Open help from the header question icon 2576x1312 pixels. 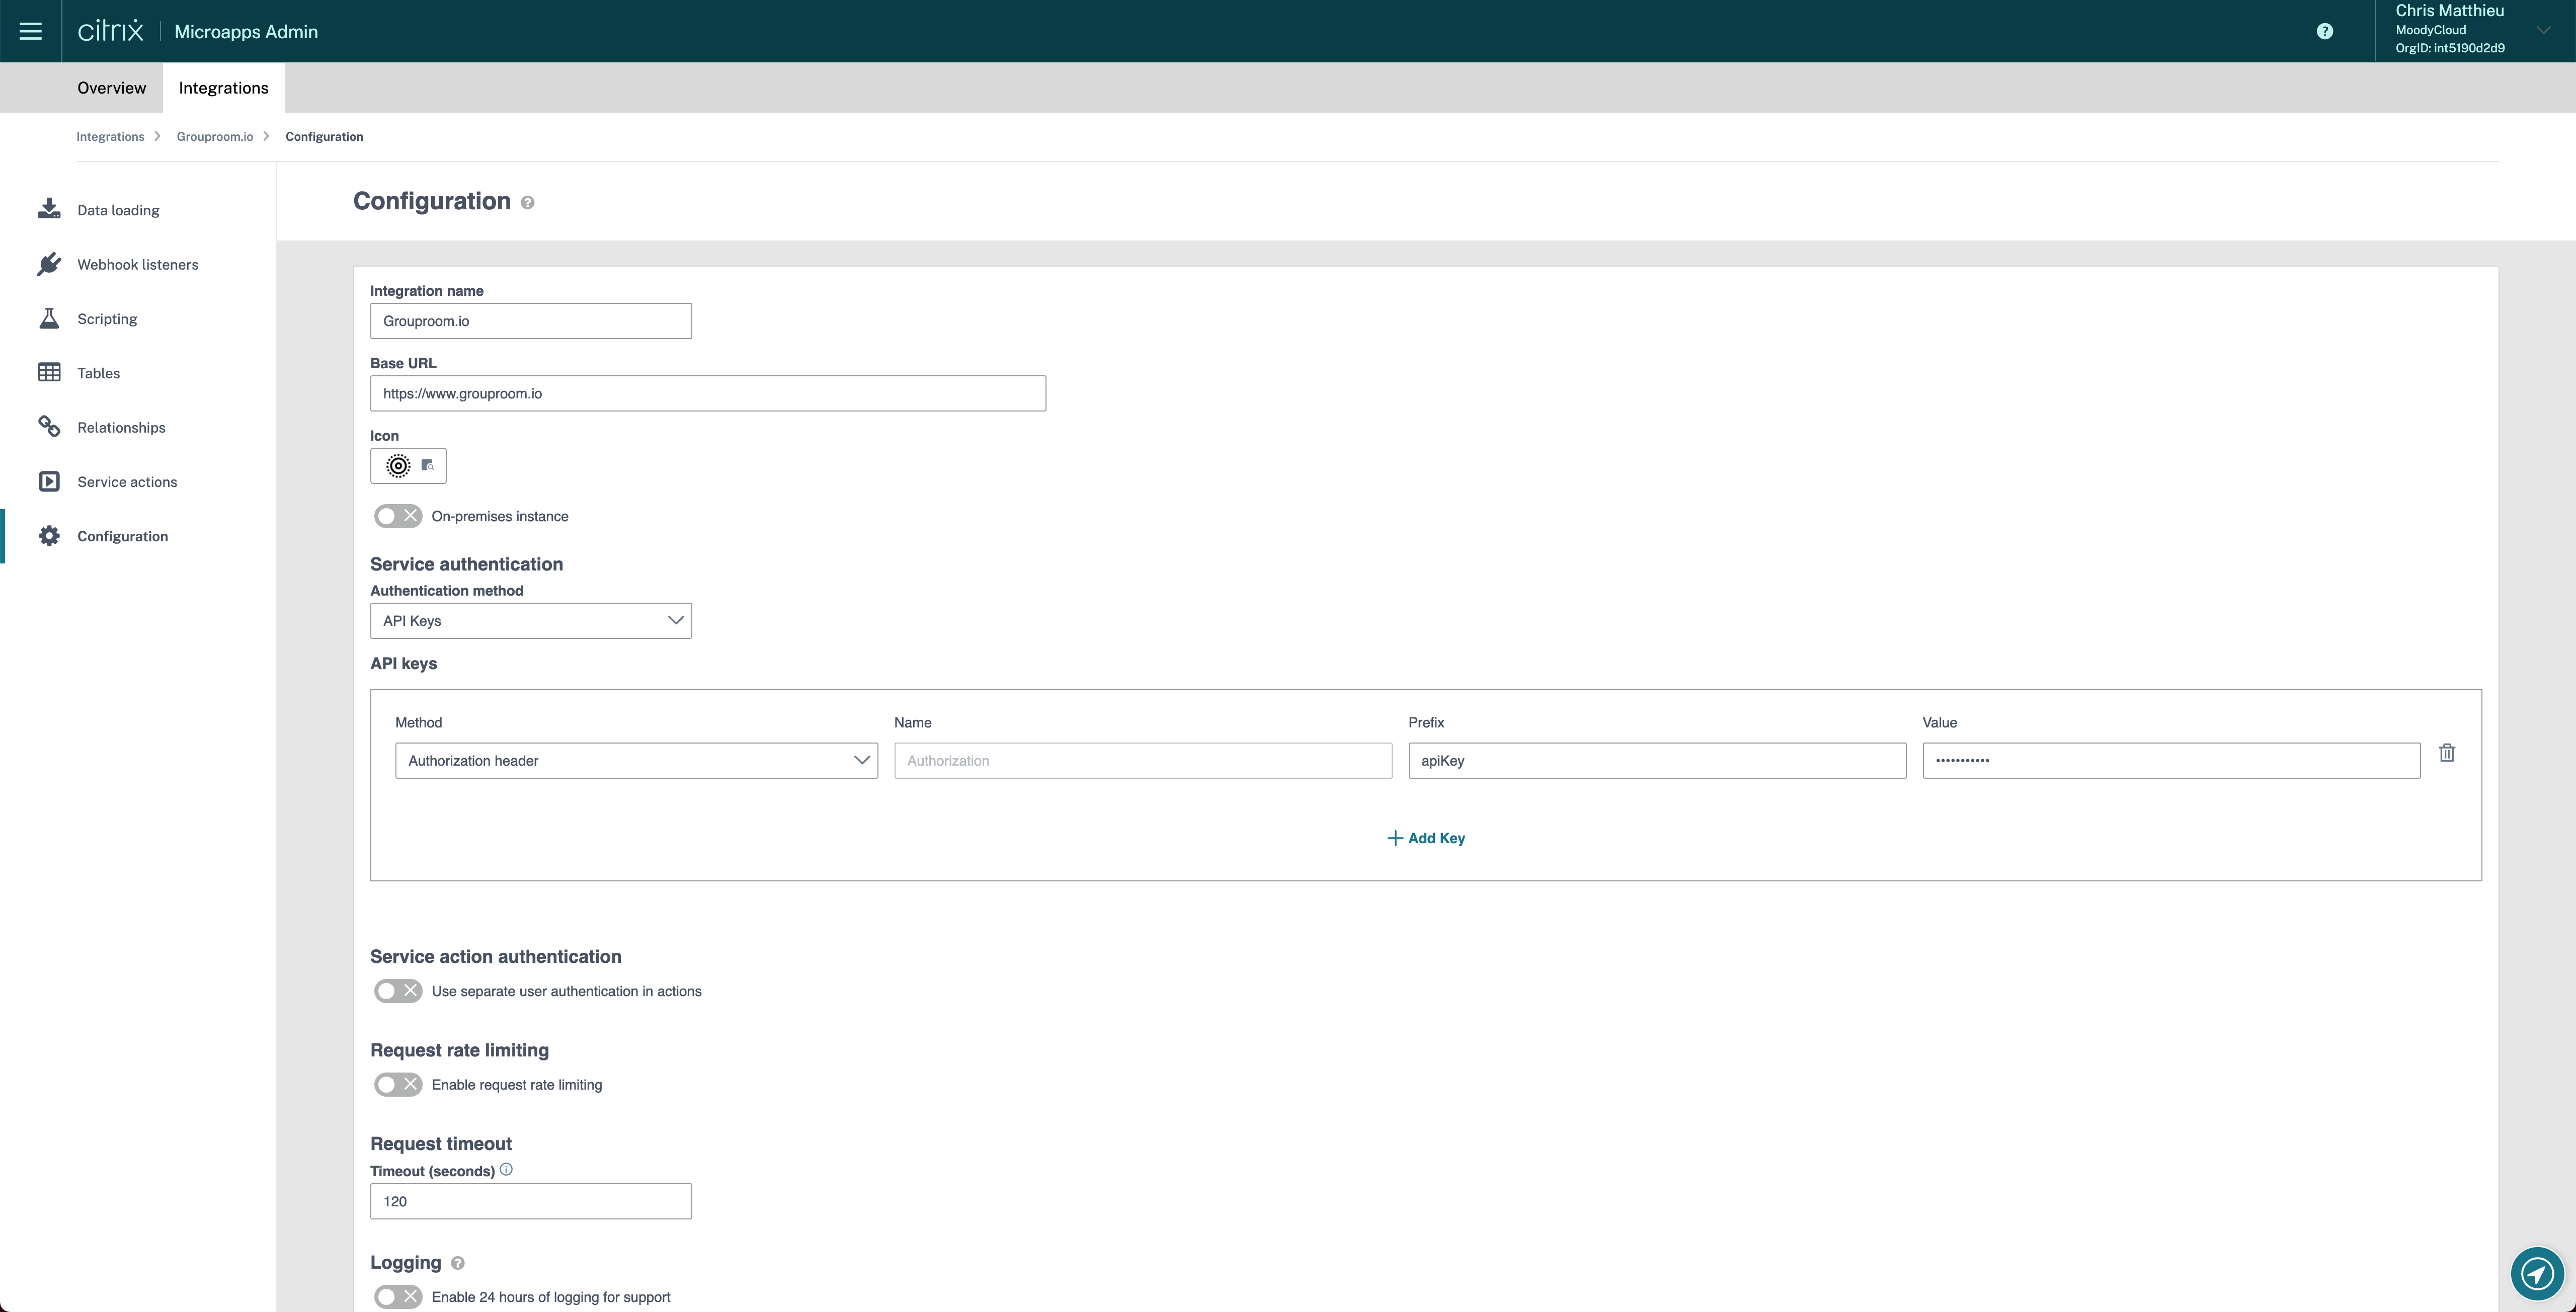(2325, 31)
